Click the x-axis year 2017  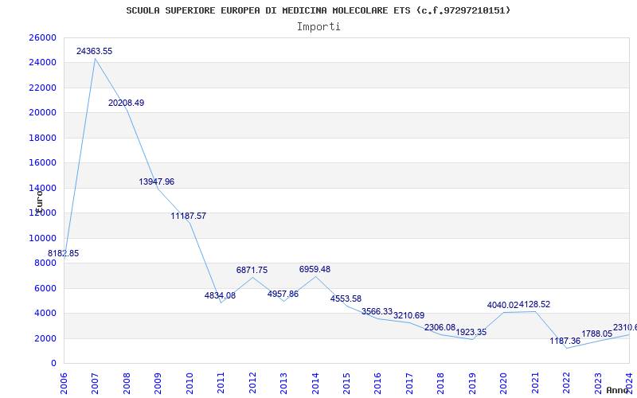tap(409, 382)
